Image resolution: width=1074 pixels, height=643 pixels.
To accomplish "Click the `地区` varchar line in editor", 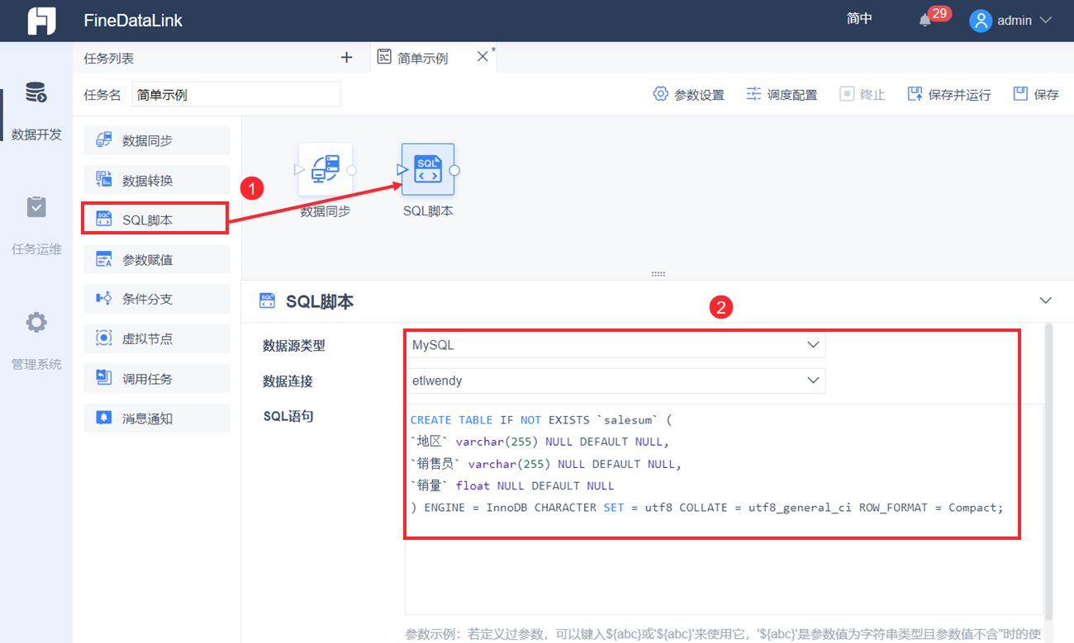I will pos(539,442).
